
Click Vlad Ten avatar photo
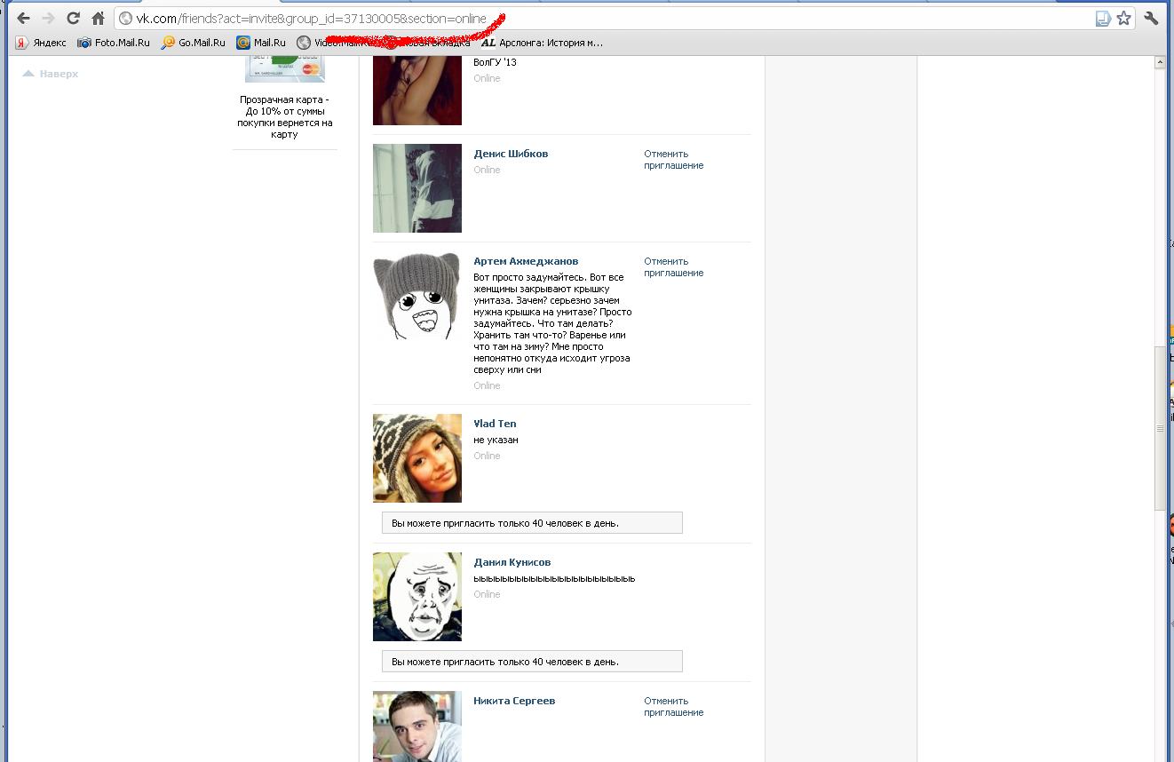(x=417, y=458)
